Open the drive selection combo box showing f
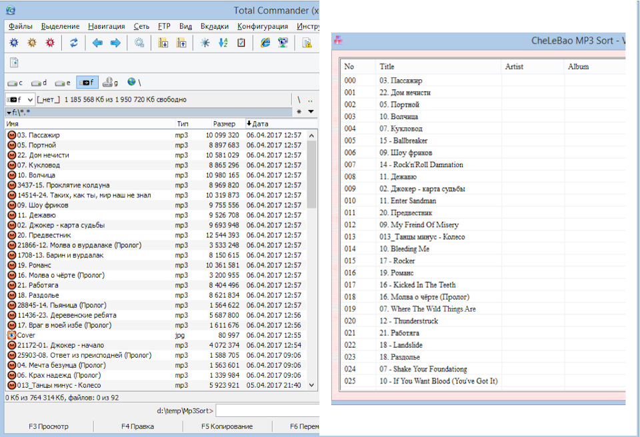640x437 pixels. (x=19, y=99)
